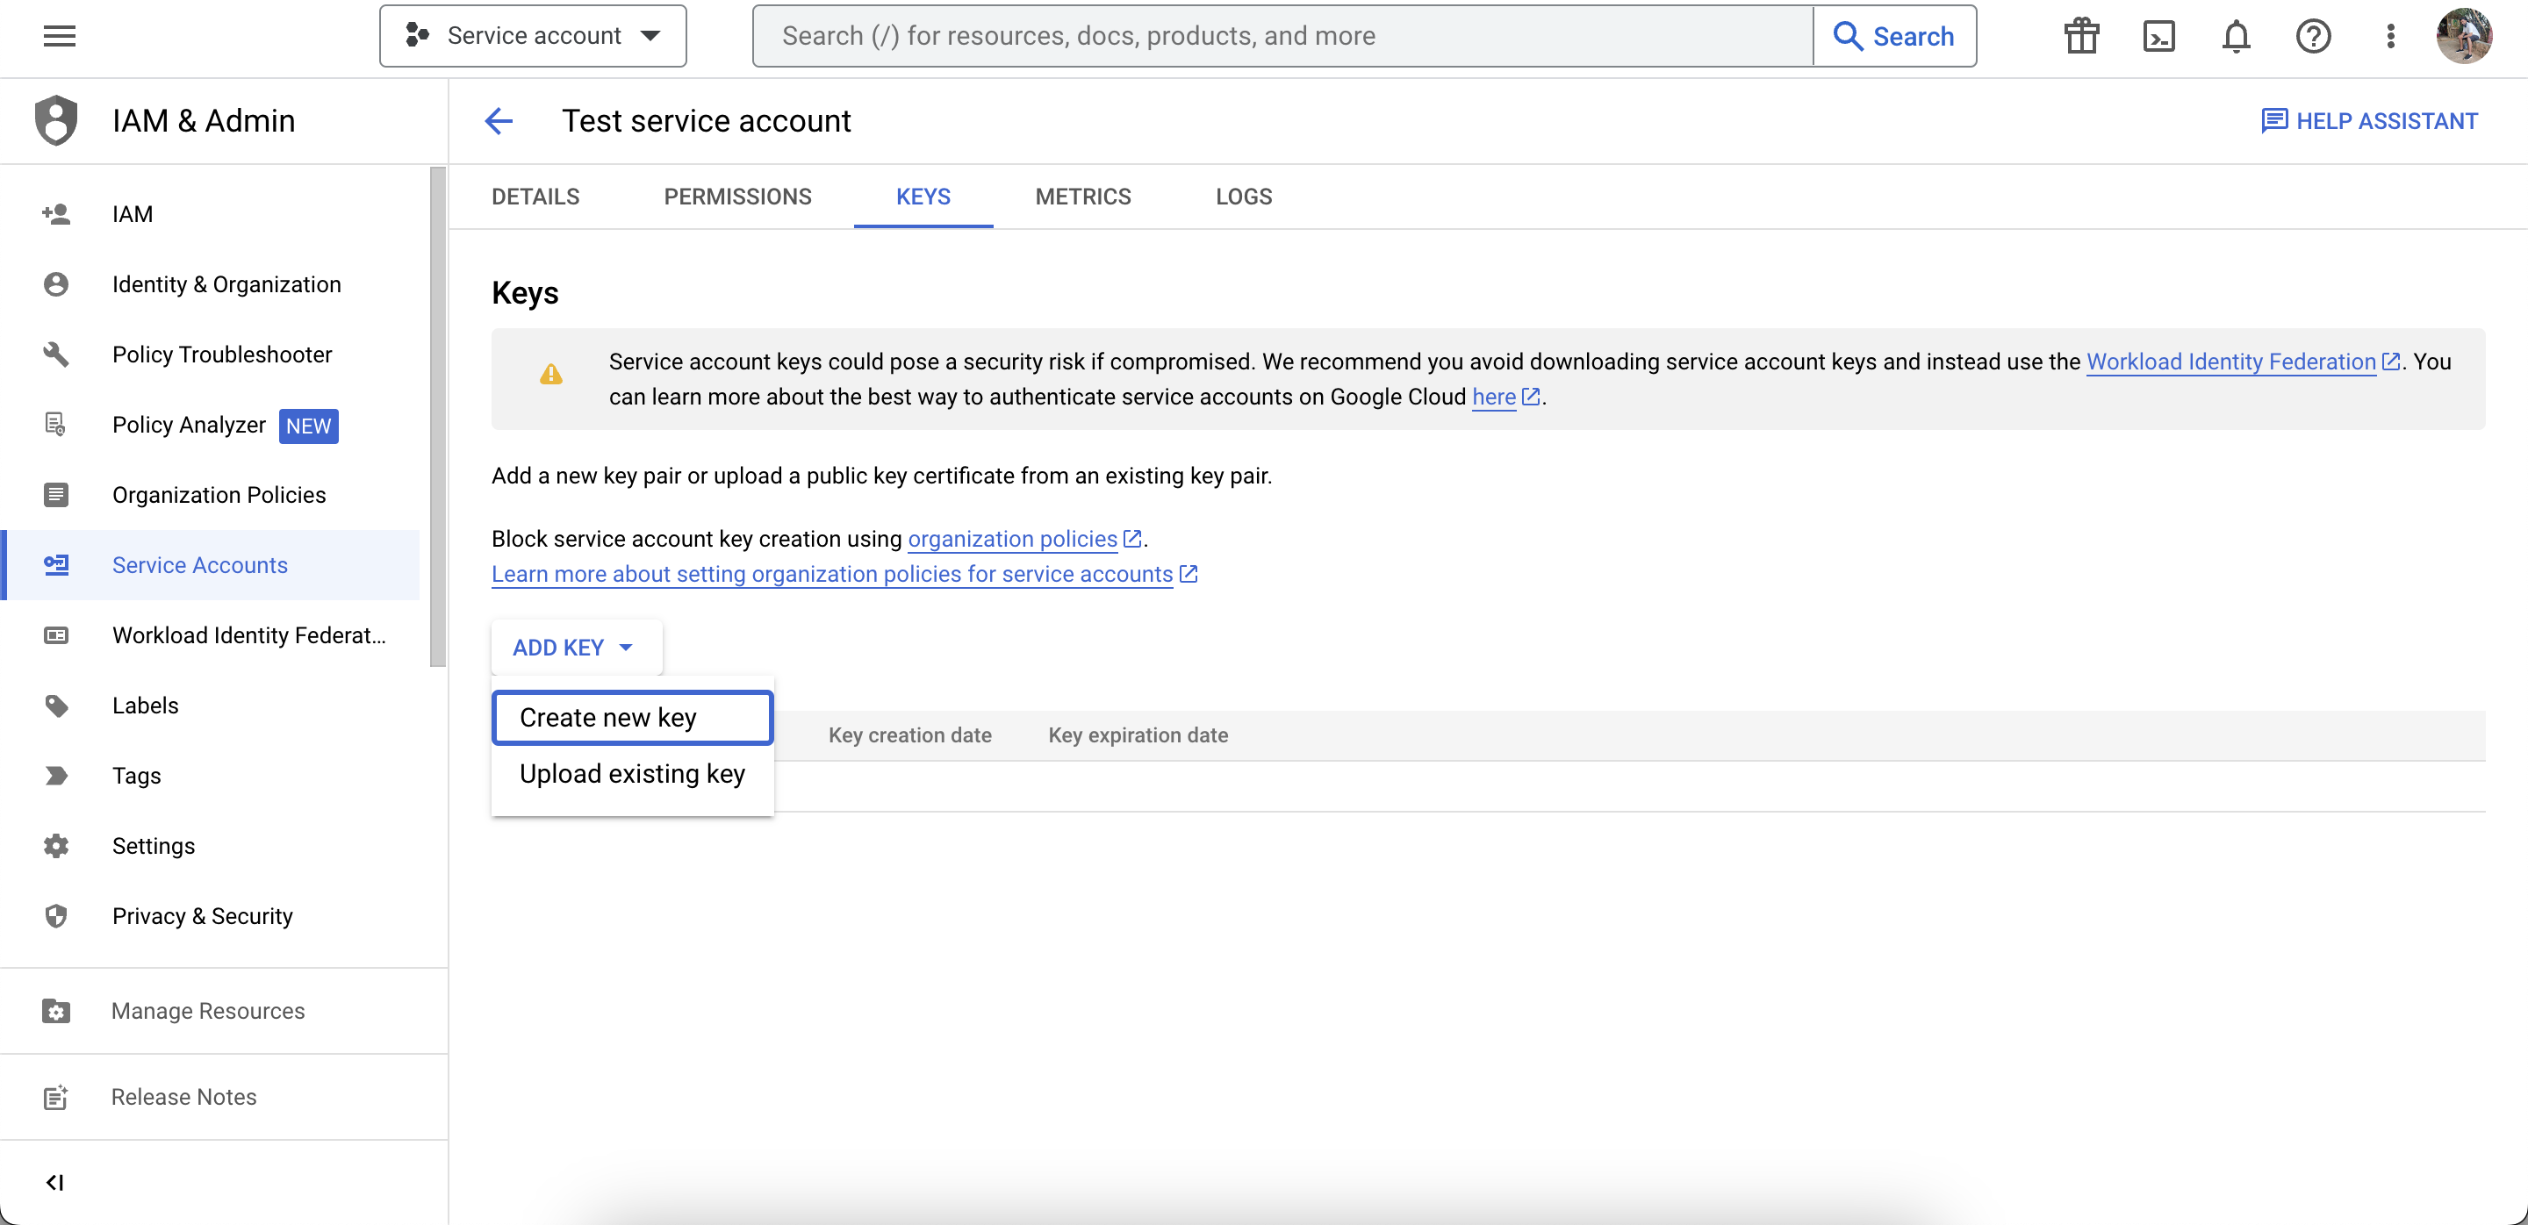Open Learn more about setting organization policies
The image size is (2528, 1225).
click(831, 574)
